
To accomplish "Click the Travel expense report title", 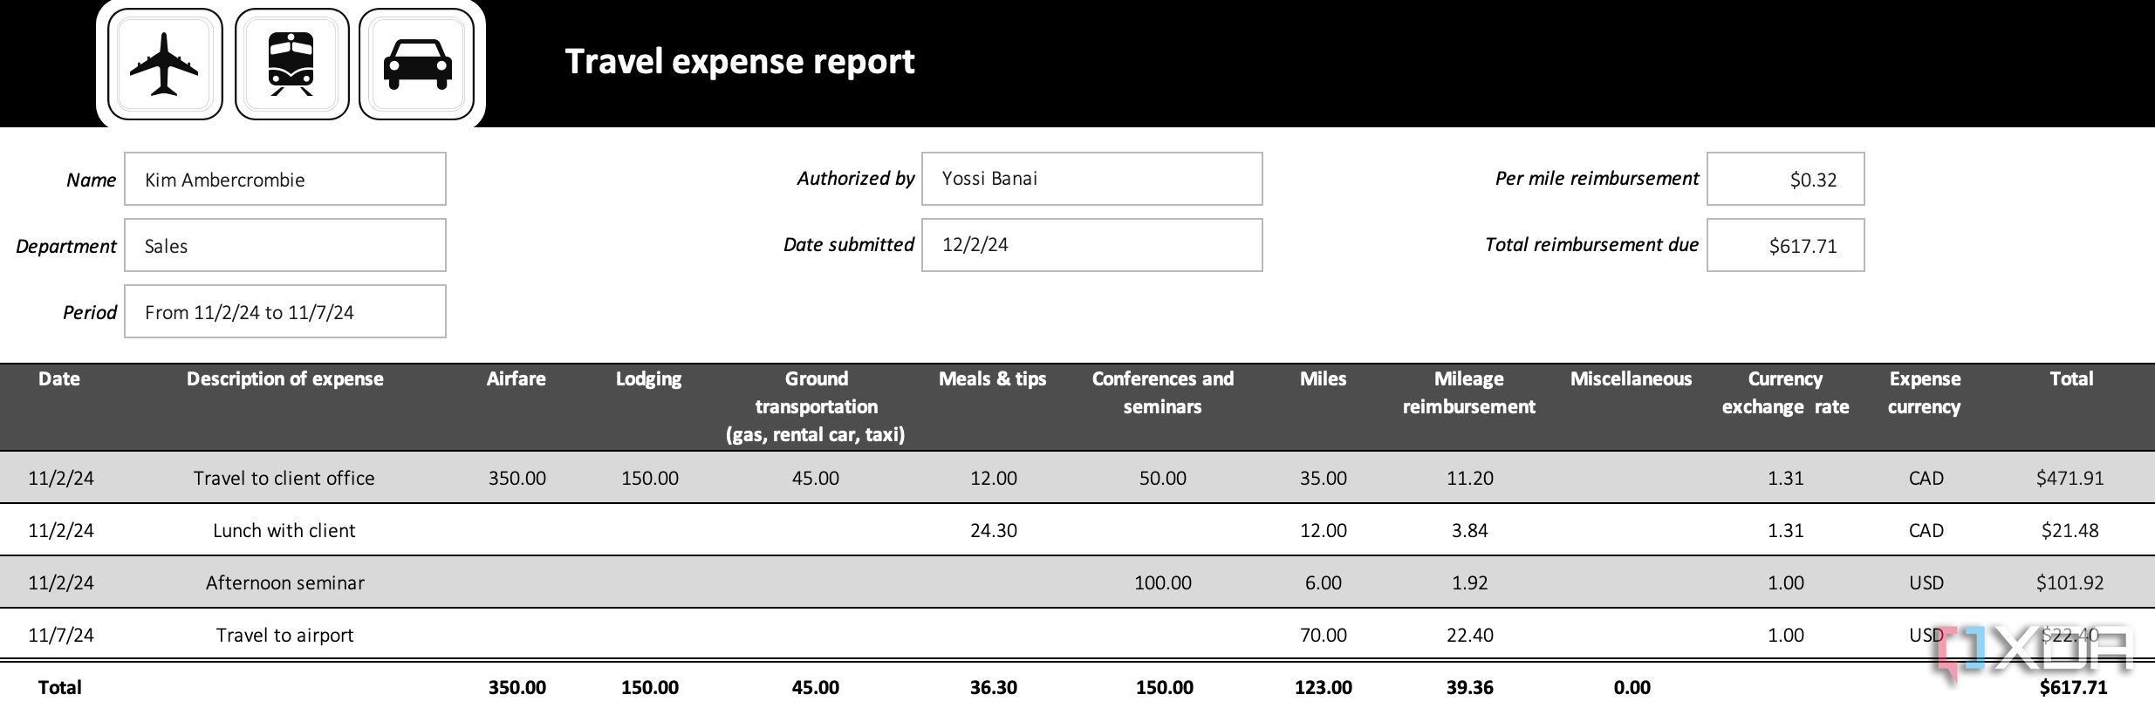I will [x=740, y=62].
